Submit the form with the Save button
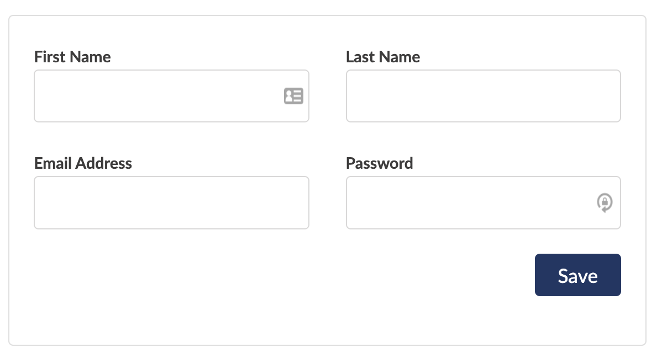The height and width of the screenshot is (364, 662). pos(577,275)
